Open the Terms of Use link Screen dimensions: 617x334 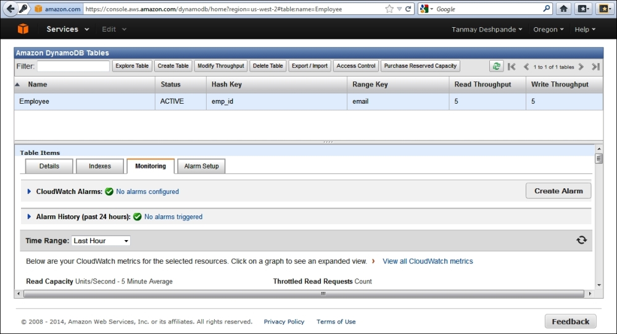point(336,322)
